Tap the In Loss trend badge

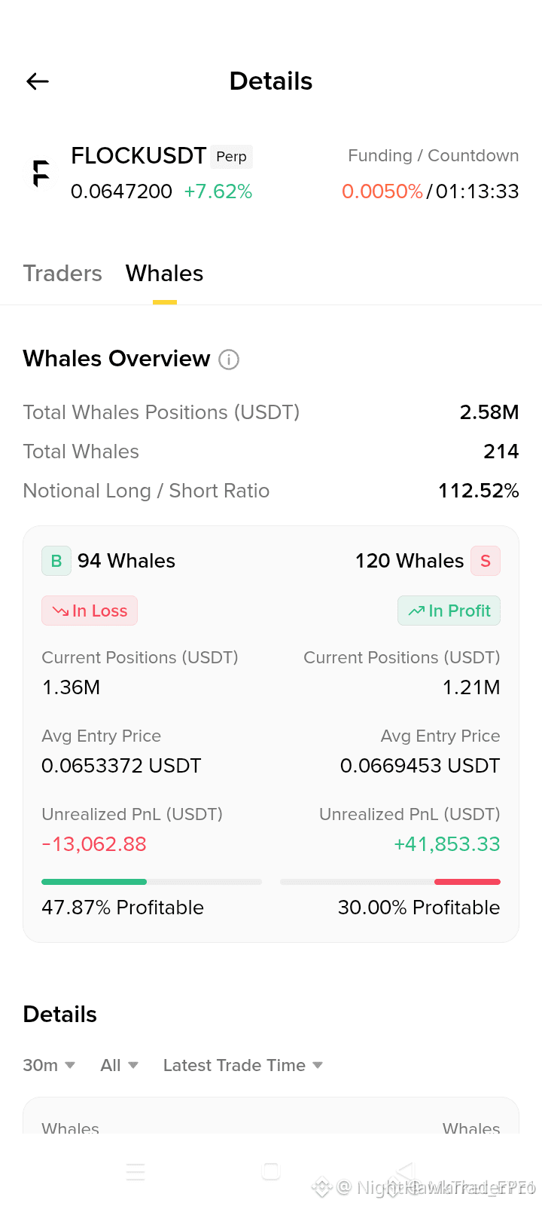90,611
